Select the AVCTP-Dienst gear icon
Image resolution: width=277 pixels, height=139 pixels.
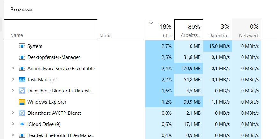(x=22, y=113)
